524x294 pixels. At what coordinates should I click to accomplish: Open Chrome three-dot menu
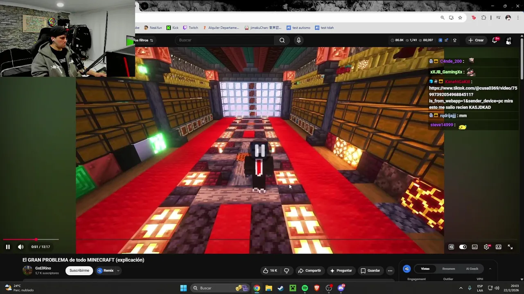517,18
